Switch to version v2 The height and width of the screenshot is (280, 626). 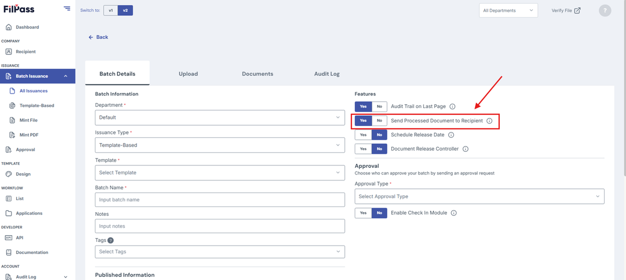pos(125,10)
